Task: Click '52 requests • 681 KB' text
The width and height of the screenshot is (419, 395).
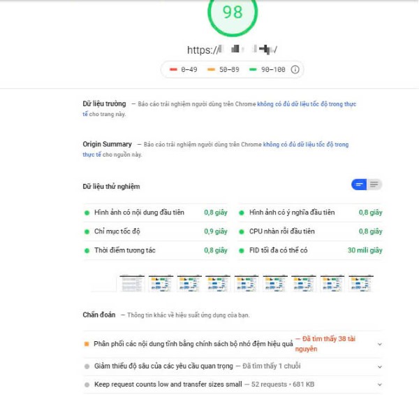Action: pyautogui.click(x=283, y=385)
